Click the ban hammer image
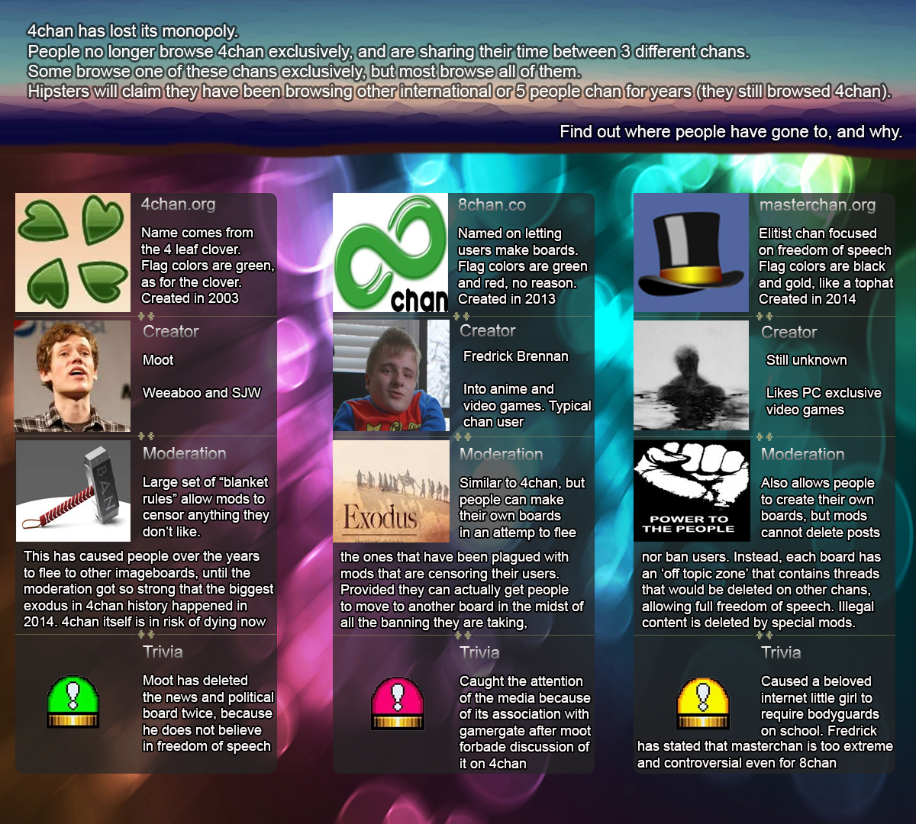The width and height of the screenshot is (916, 824). pos(73,491)
